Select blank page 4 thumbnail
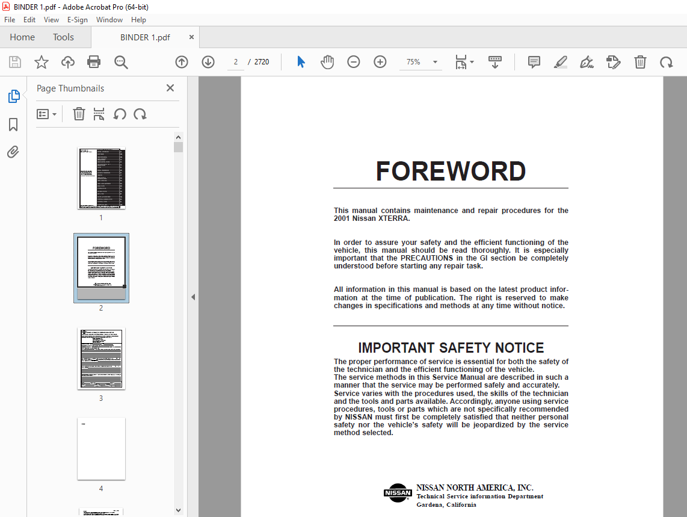The image size is (687, 517). click(x=101, y=448)
